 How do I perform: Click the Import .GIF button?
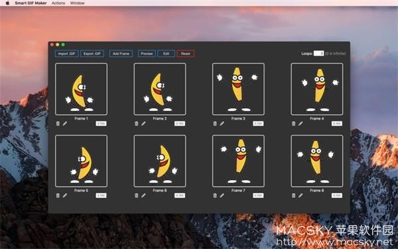tap(66, 54)
